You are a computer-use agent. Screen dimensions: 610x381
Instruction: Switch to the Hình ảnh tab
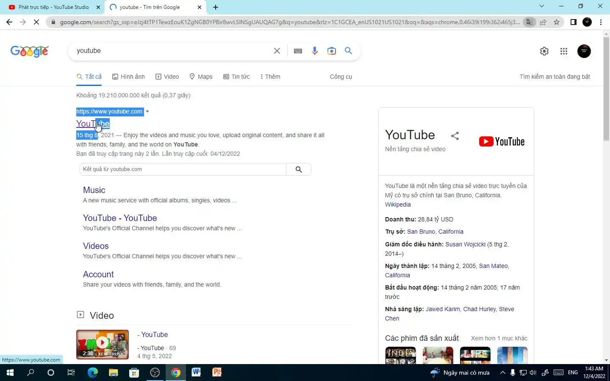(128, 77)
